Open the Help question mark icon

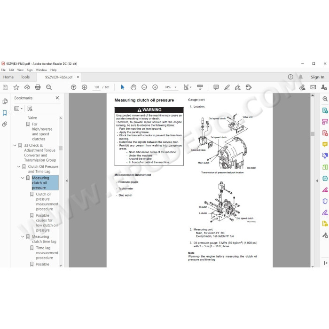pos(290,77)
